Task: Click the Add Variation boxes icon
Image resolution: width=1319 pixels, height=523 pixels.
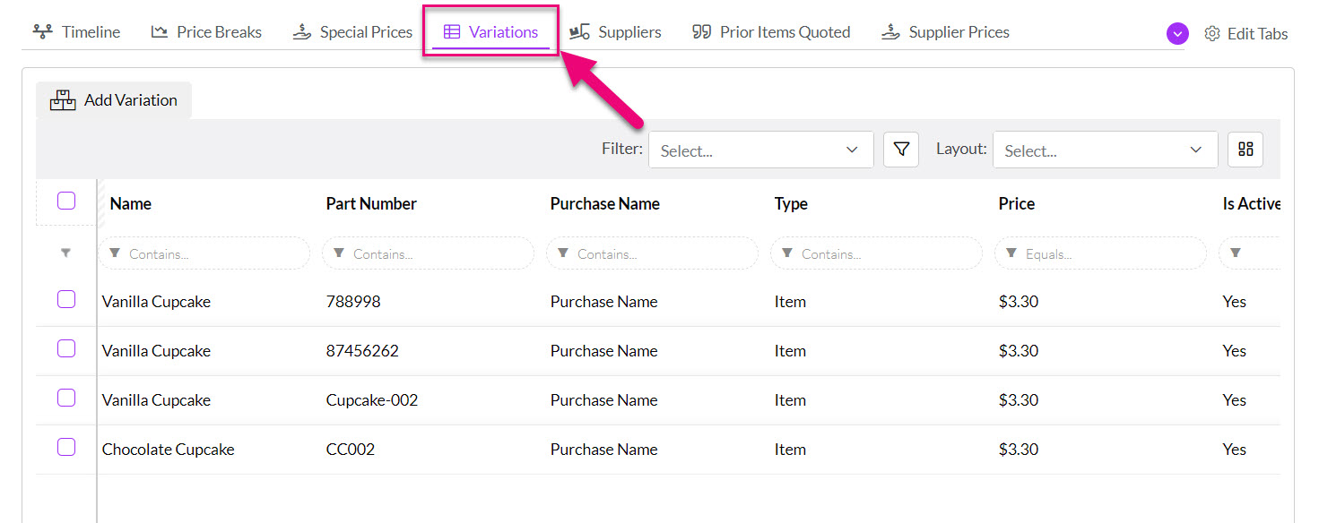Action: pyautogui.click(x=63, y=100)
